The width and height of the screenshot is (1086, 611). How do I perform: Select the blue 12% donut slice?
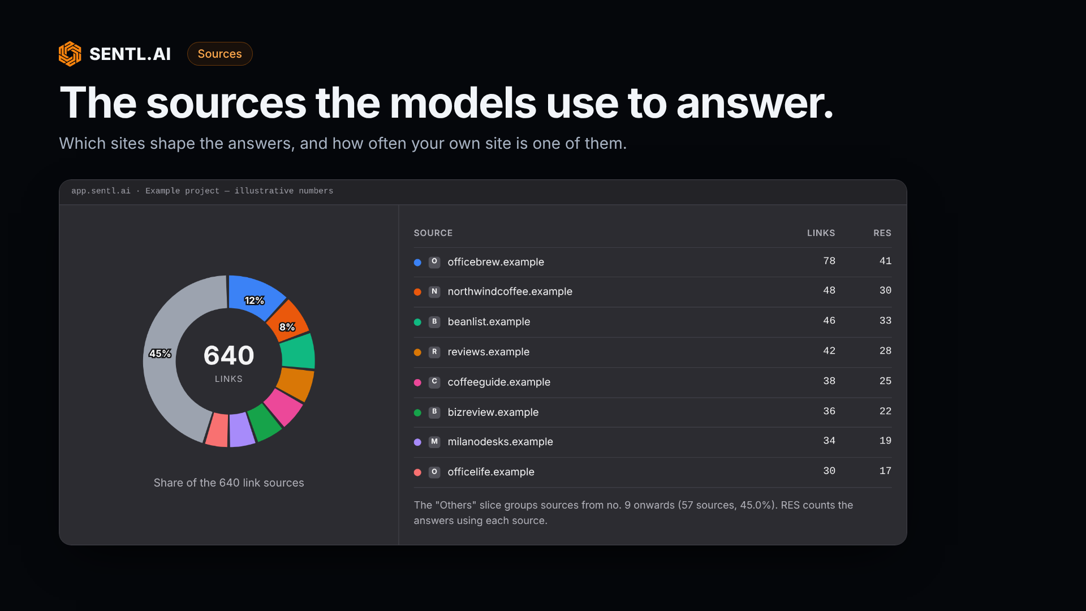(254, 298)
